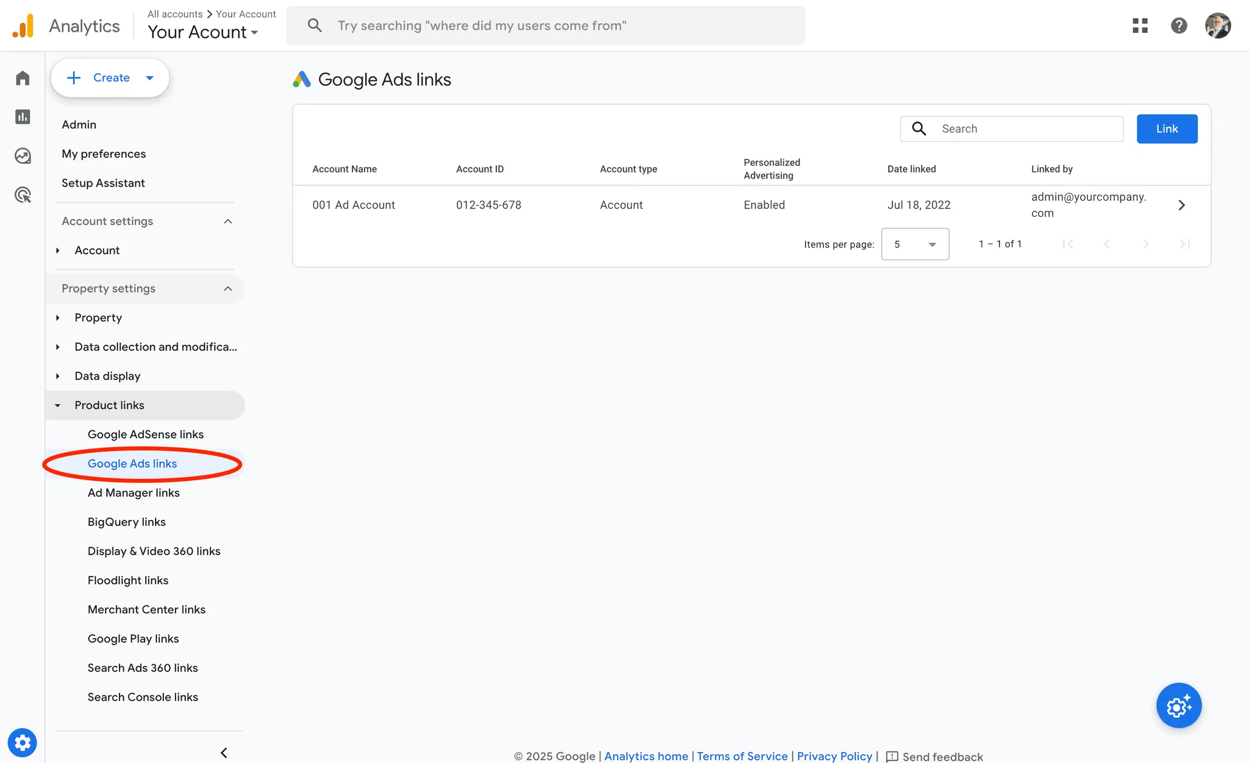Open the Items per page dropdown
This screenshot has width=1249, height=763.
click(915, 244)
